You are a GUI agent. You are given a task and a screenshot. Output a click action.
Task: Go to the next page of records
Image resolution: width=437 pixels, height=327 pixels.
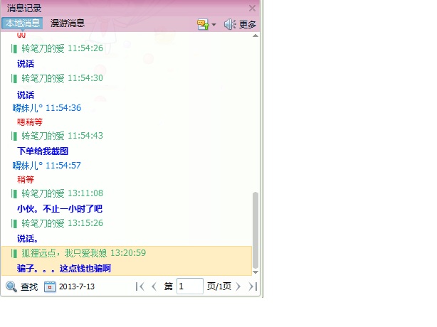tap(238, 286)
